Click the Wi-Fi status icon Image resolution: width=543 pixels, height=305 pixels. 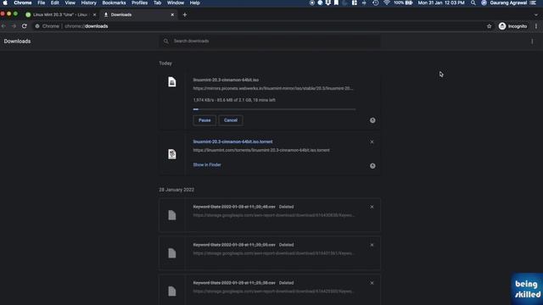coord(387,3)
